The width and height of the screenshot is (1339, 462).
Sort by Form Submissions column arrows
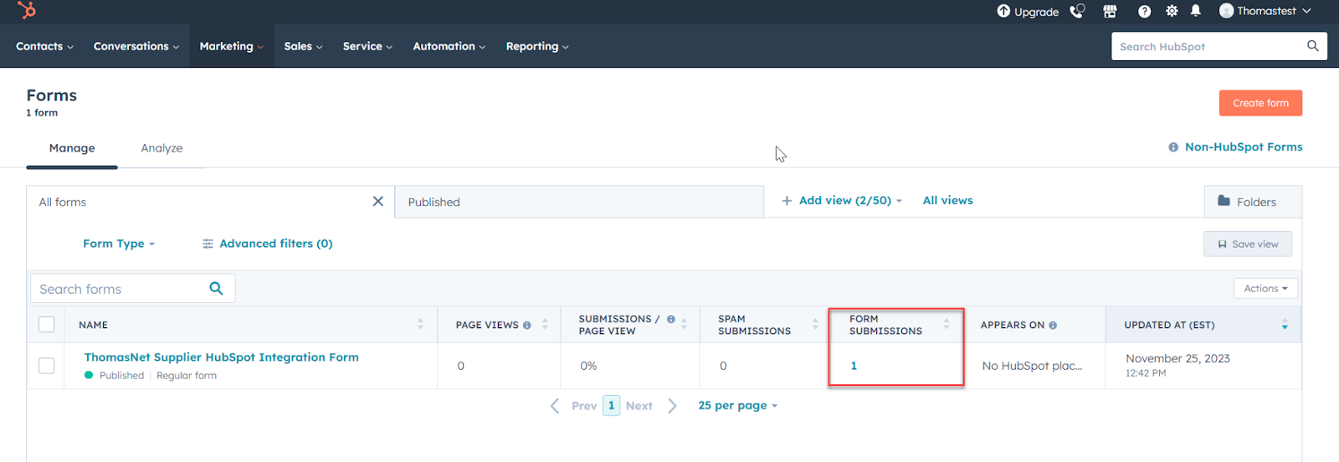pos(947,325)
